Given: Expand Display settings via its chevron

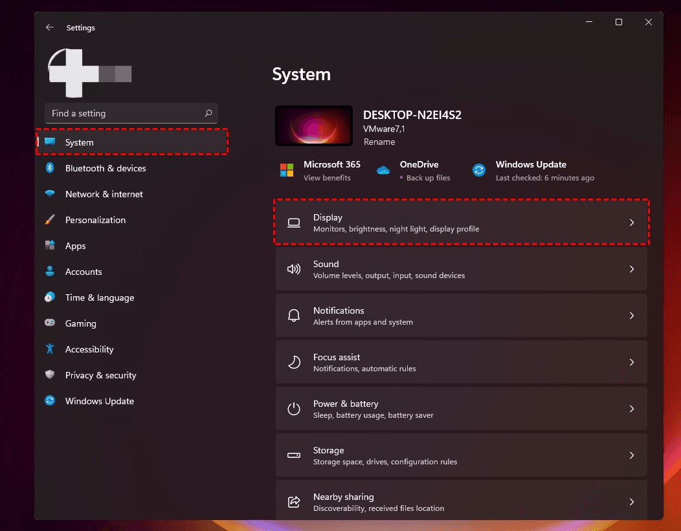Looking at the screenshot, I should coord(632,222).
